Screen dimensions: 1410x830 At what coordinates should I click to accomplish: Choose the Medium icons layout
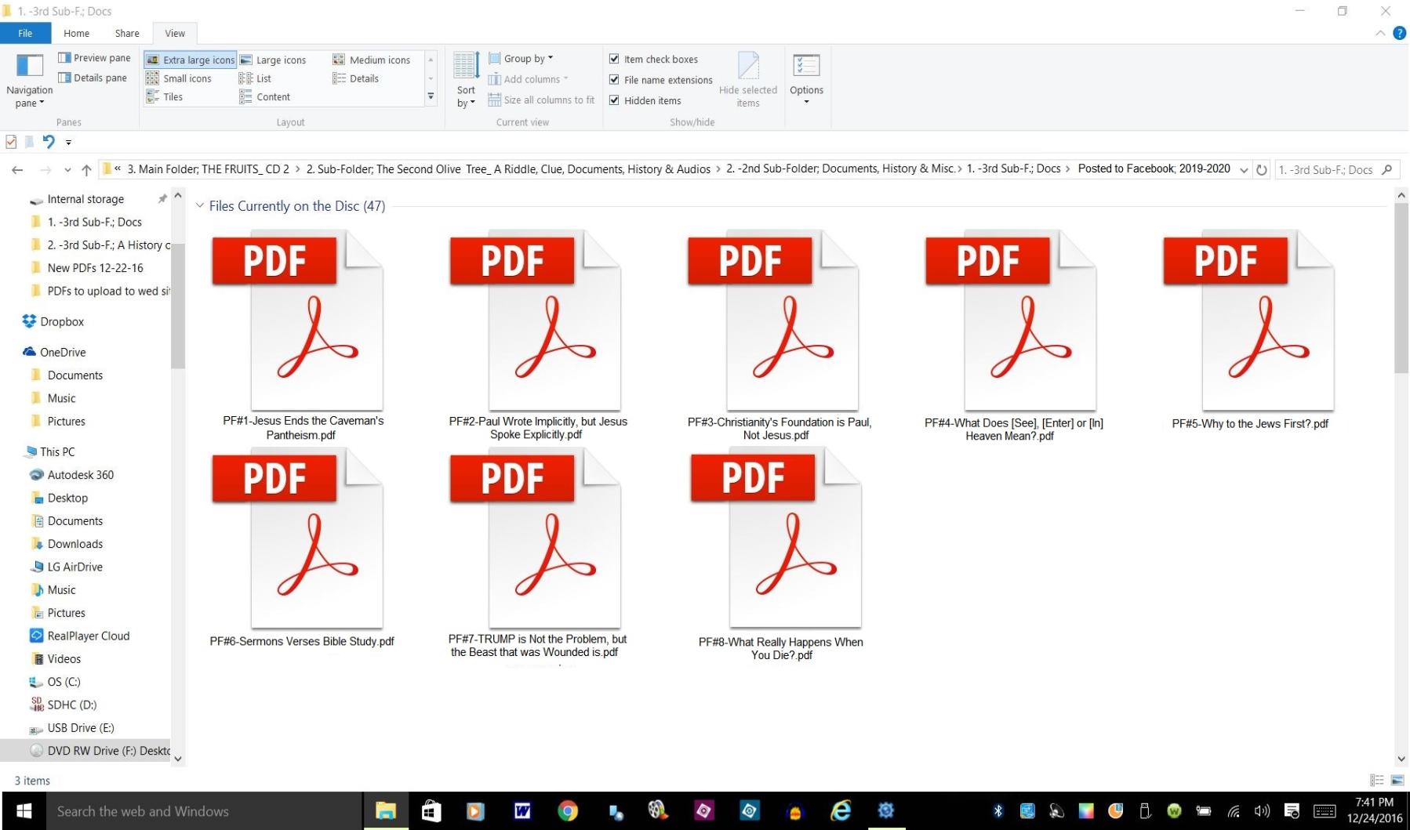(372, 60)
